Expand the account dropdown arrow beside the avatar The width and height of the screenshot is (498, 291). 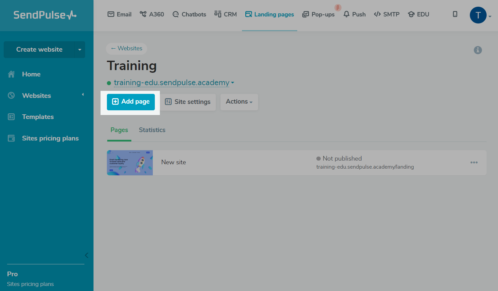point(490,16)
